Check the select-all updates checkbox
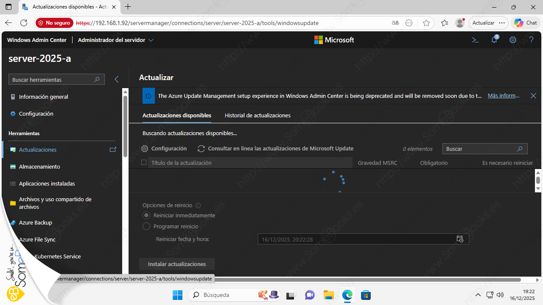The width and height of the screenshot is (543, 305). 144,163
